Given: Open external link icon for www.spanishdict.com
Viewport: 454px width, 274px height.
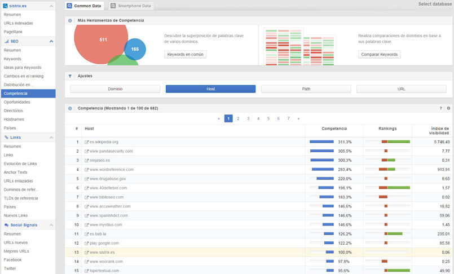Looking at the screenshot, I should pos(86,216).
